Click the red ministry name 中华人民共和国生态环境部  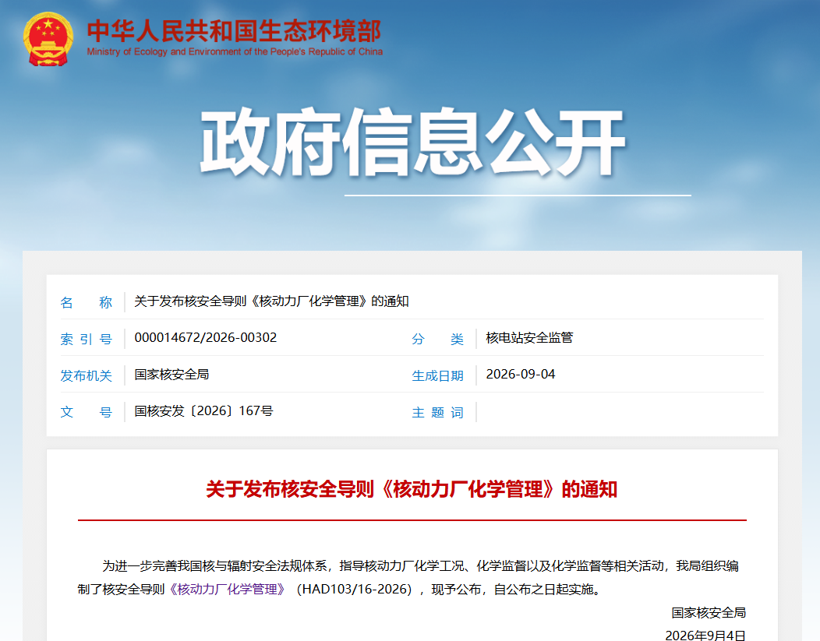point(235,31)
